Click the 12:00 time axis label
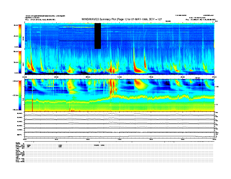Viewport: 231px width, 179px height. (119, 77)
